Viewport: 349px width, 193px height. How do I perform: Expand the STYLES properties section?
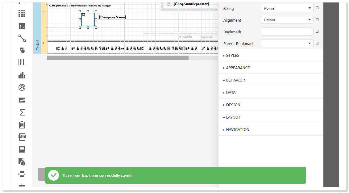click(232, 56)
